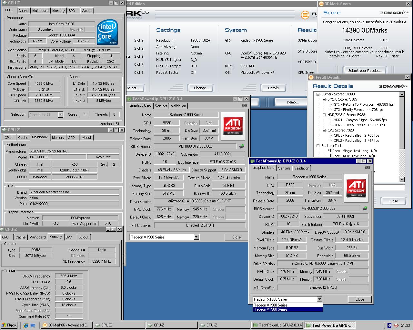Switch to the About tab in the bottom CPU-Z Memory window
This screenshot has width=413, height=330.
(x=84, y=237)
